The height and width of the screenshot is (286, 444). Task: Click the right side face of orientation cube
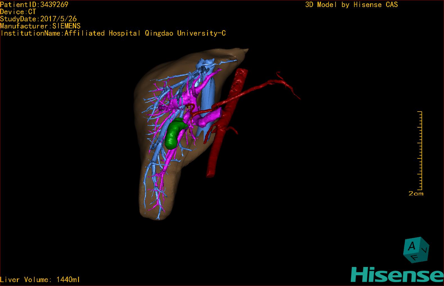[x=425, y=249]
